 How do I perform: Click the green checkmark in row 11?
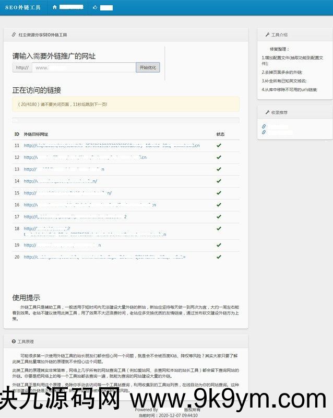tap(219, 146)
